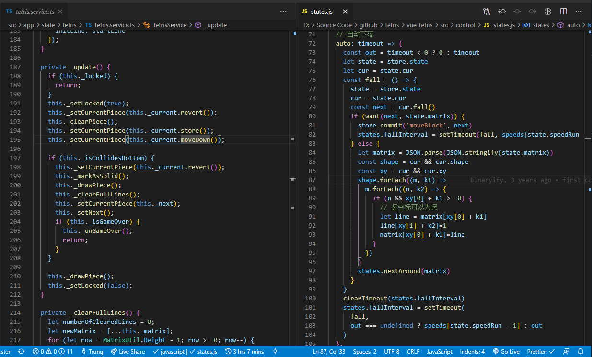Click the left editor's vertical scrollbar

click(292, 188)
